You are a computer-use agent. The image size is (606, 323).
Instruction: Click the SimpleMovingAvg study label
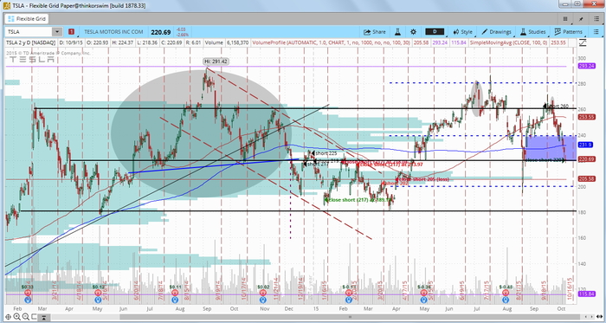click(x=509, y=42)
